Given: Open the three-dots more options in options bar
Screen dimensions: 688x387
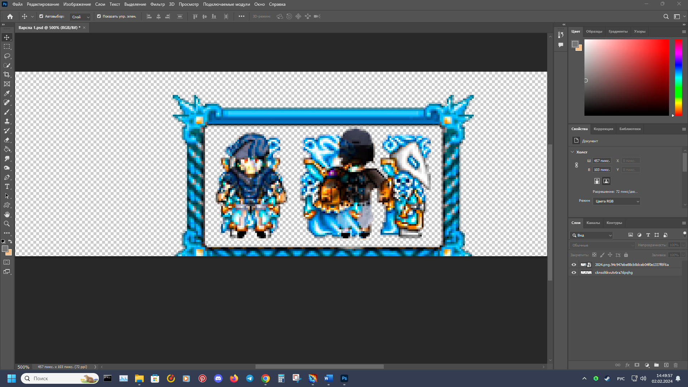Looking at the screenshot, I should tap(242, 16).
